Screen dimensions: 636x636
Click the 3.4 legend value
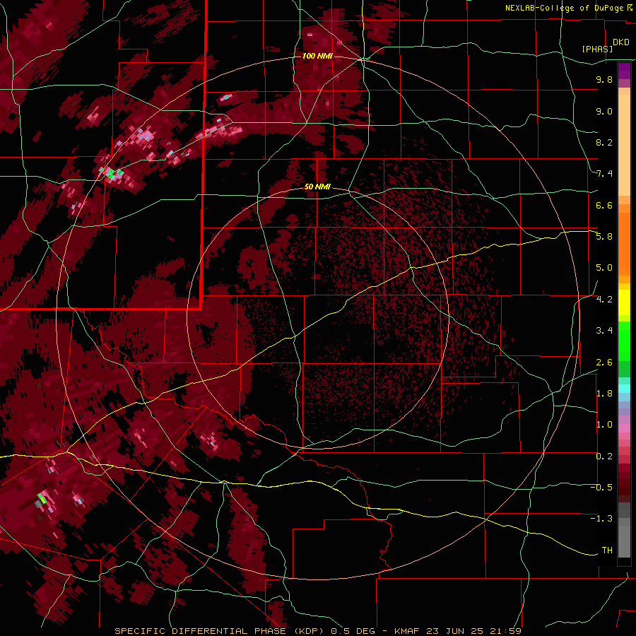pos(604,331)
